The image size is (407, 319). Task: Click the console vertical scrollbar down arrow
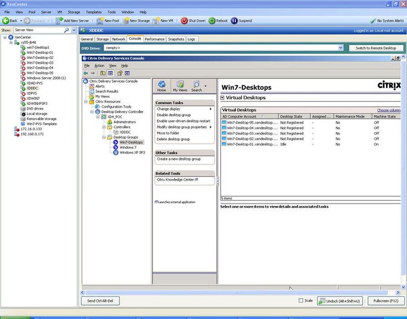pos(403,287)
